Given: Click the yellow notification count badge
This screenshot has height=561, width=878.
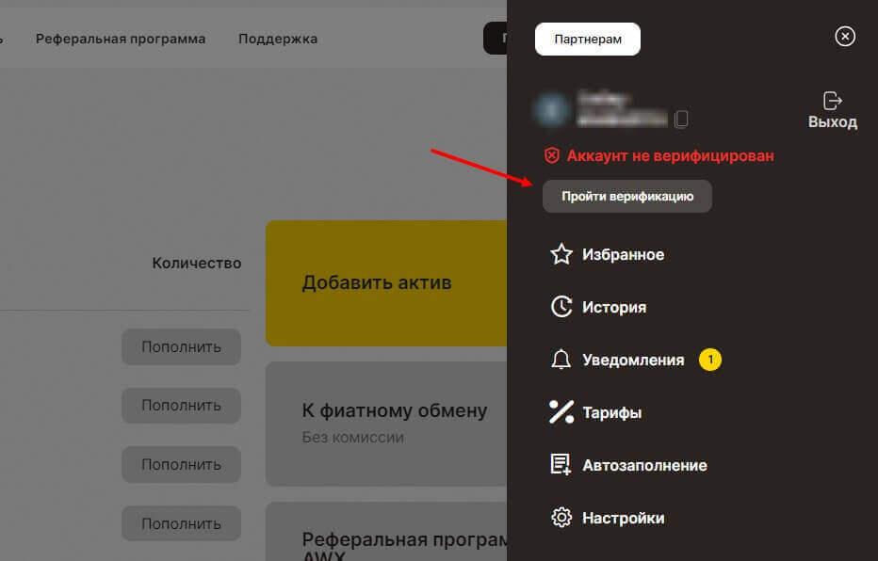Looking at the screenshot, I should (709, 360).
